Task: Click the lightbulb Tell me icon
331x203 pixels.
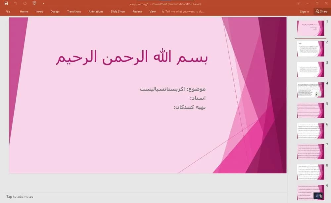Action: [x=163, y=11]
